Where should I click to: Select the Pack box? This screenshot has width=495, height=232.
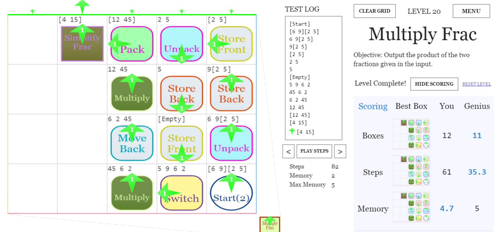click(x=132, y=44)
